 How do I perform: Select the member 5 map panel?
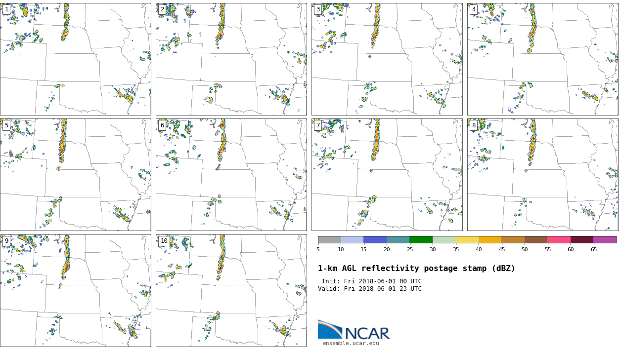75,175
